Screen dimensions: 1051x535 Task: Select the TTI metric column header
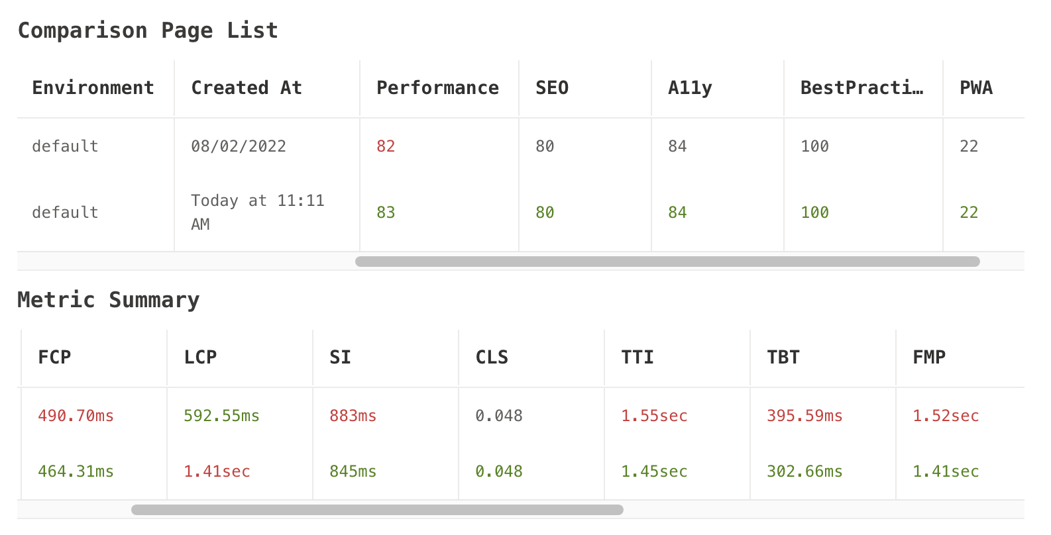(x=637, y=358)
